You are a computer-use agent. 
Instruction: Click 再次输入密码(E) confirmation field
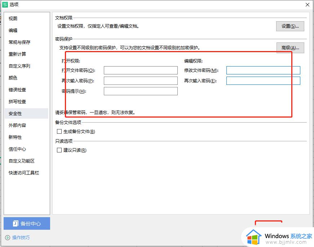(263, 81)
